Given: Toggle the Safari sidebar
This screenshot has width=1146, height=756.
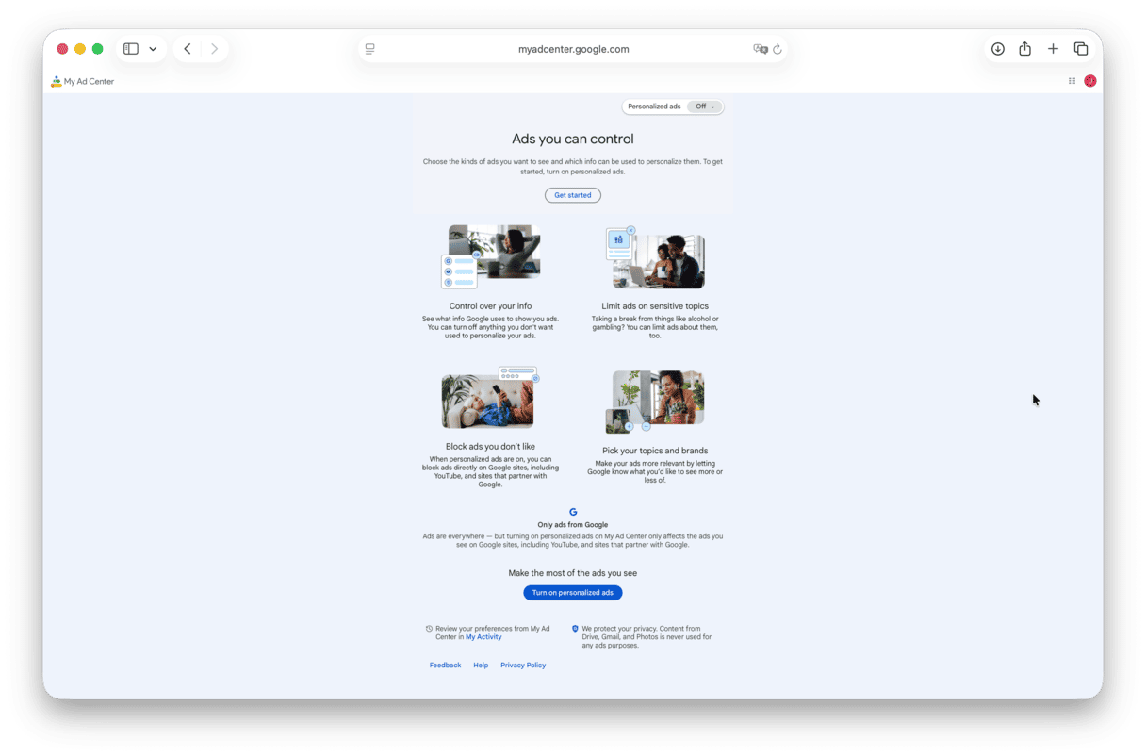Looking at the screenshot, I should (131, 49).
